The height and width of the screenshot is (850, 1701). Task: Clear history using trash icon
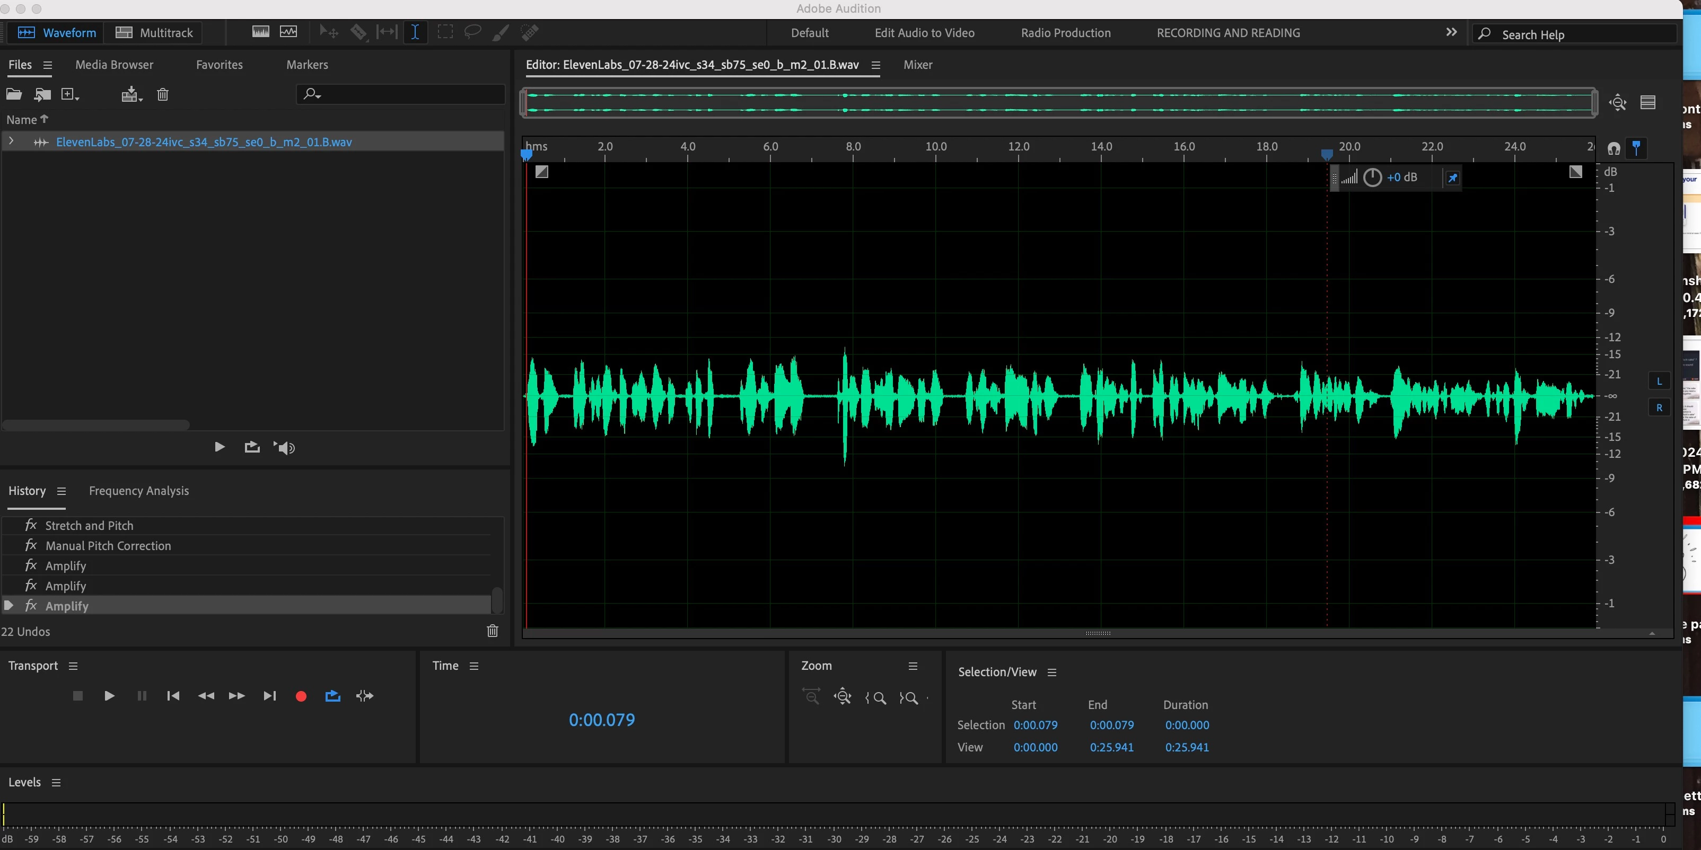(x=493, y=631)
